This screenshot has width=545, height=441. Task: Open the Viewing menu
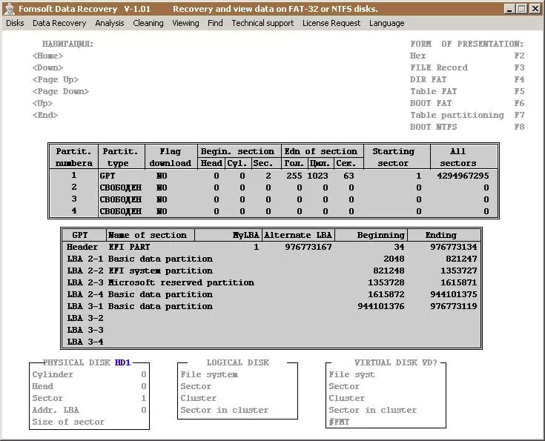click(185, 23)
